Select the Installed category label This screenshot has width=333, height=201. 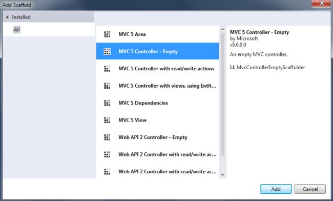point(21,17)
